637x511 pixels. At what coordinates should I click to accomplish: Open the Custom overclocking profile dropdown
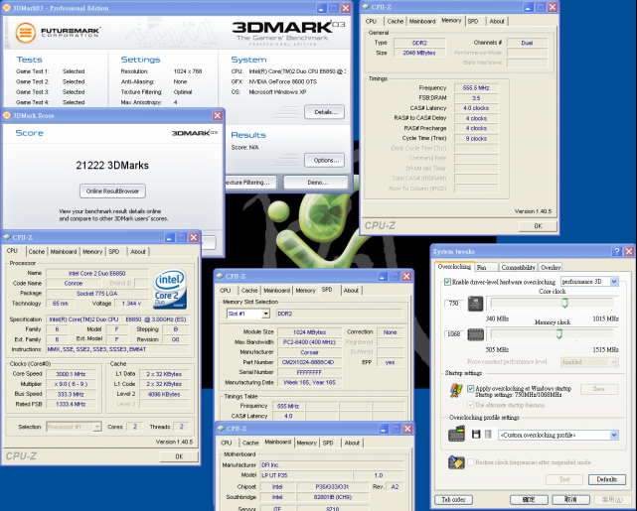tap(614, 435)
